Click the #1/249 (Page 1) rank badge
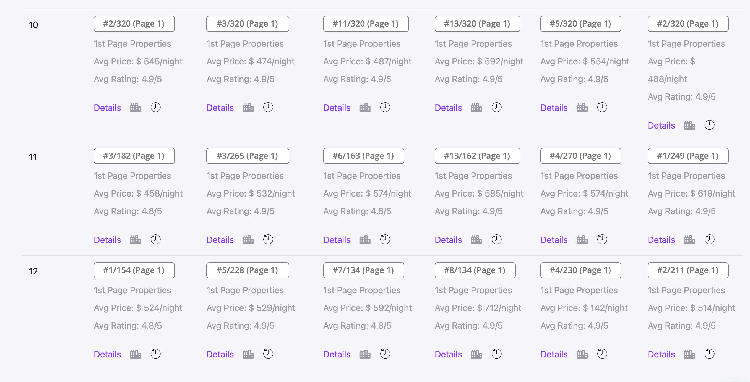750x382 pixels. click(x=688, y=156)
